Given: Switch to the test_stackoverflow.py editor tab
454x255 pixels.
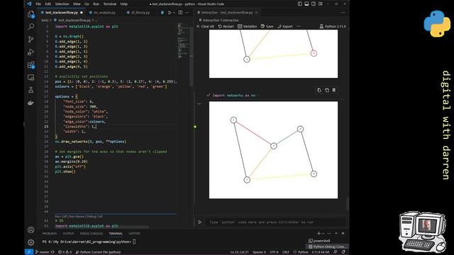Looking at the screenshot, I should click(x=62, y=13).
